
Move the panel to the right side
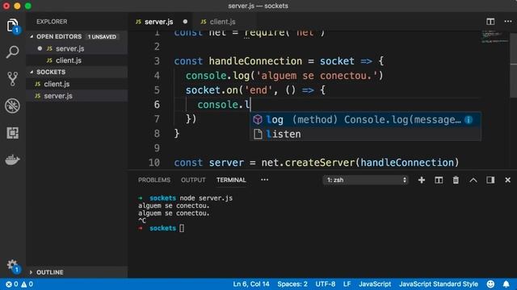[x=490, y=180]
